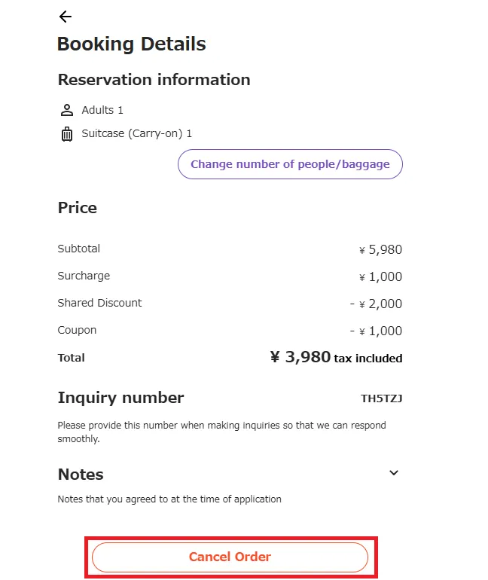The image size is (488, 580).
Task: Click the Booking Details title
Action: pyautogui.click(x=131, y=44)
